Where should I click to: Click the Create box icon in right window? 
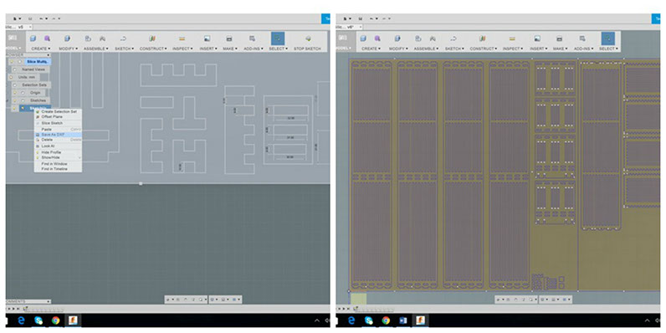pos(363,38)
